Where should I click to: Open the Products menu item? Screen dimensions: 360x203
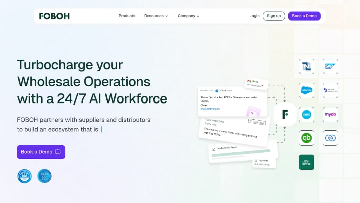(x=127, y=16)
